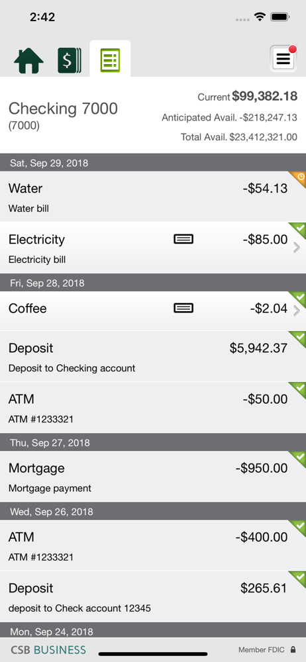Image resolution: width=306 pixels, height=662 pixels.
Task: Expand the Coffee transaction chevron
Action: [297, 311]
